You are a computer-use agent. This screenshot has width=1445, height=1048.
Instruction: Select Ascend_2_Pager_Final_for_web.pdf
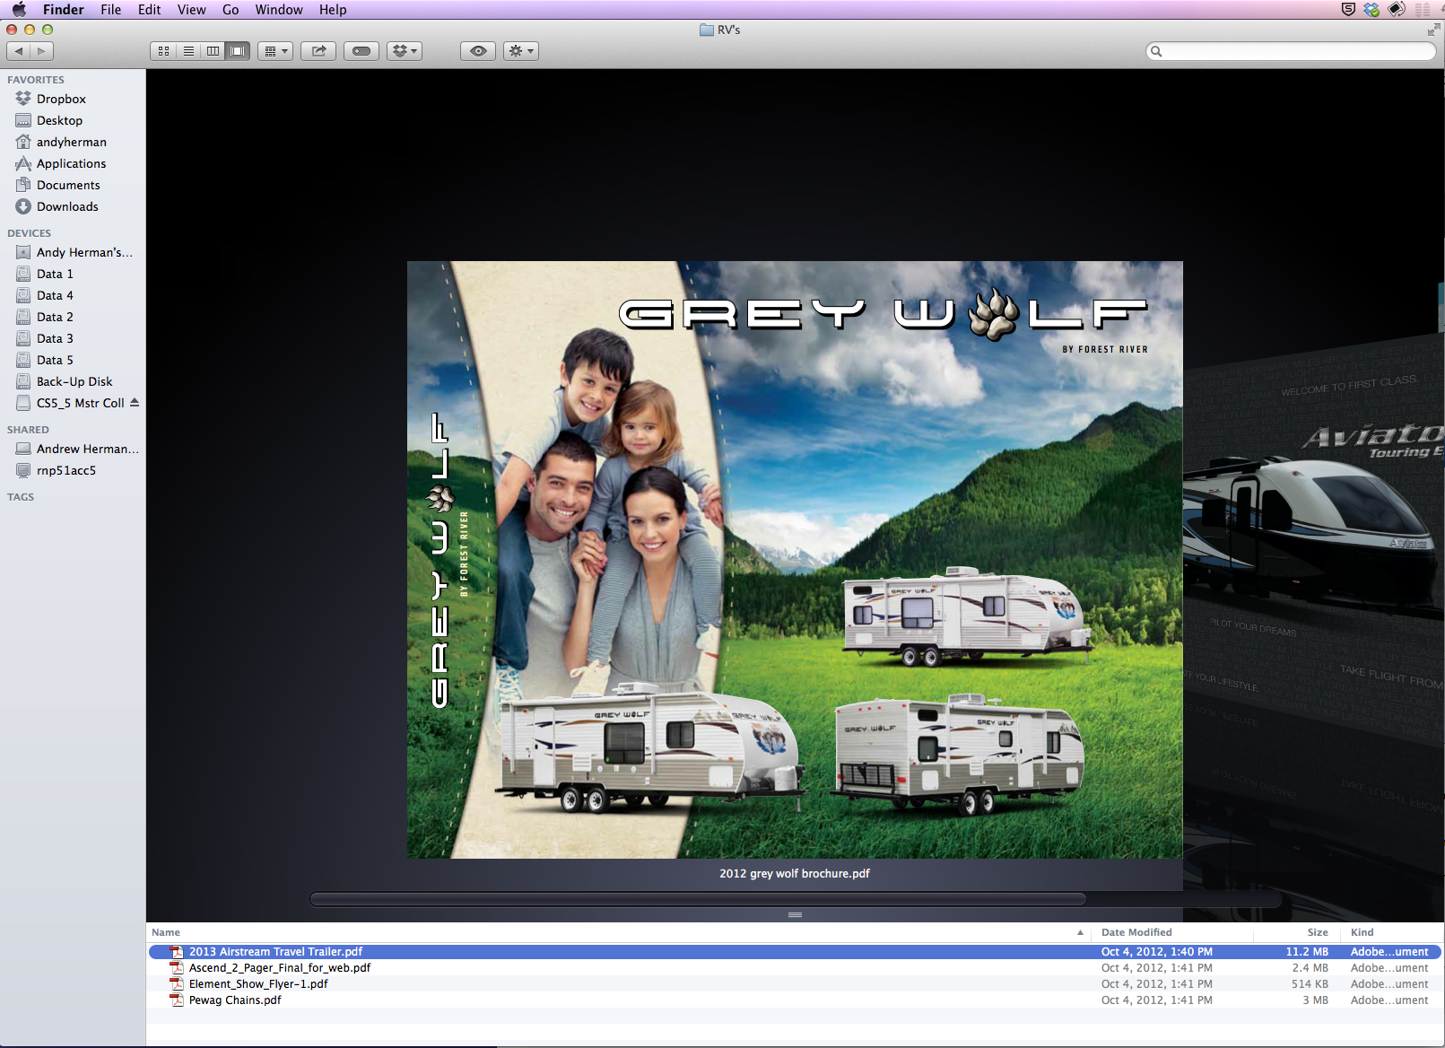pos(795,968)
